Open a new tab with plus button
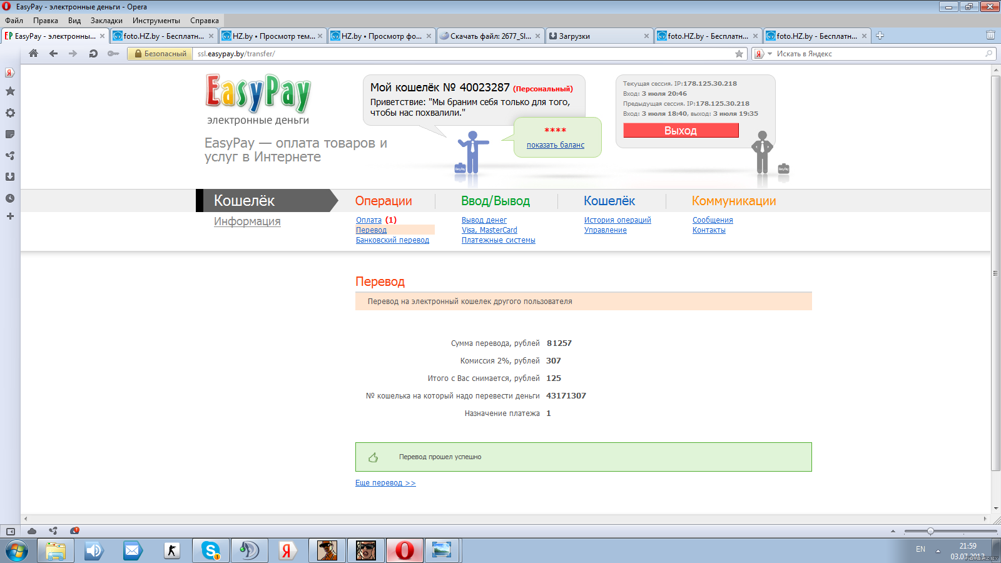The image size is (1001, 563). tap(880, 36)
